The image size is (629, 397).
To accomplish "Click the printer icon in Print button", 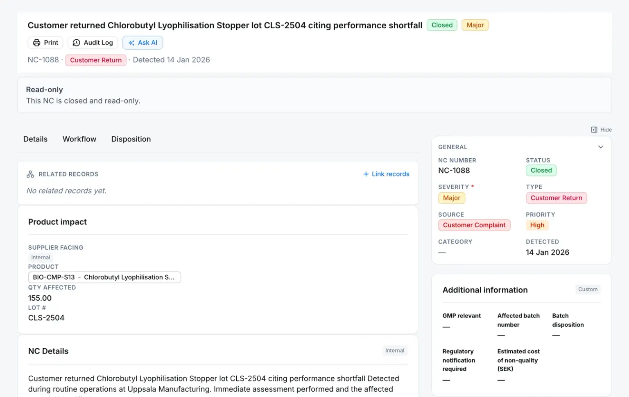I will [37, 43].
